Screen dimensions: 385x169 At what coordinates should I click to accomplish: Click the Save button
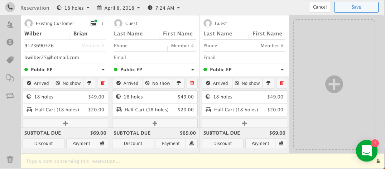click(356, 7)
